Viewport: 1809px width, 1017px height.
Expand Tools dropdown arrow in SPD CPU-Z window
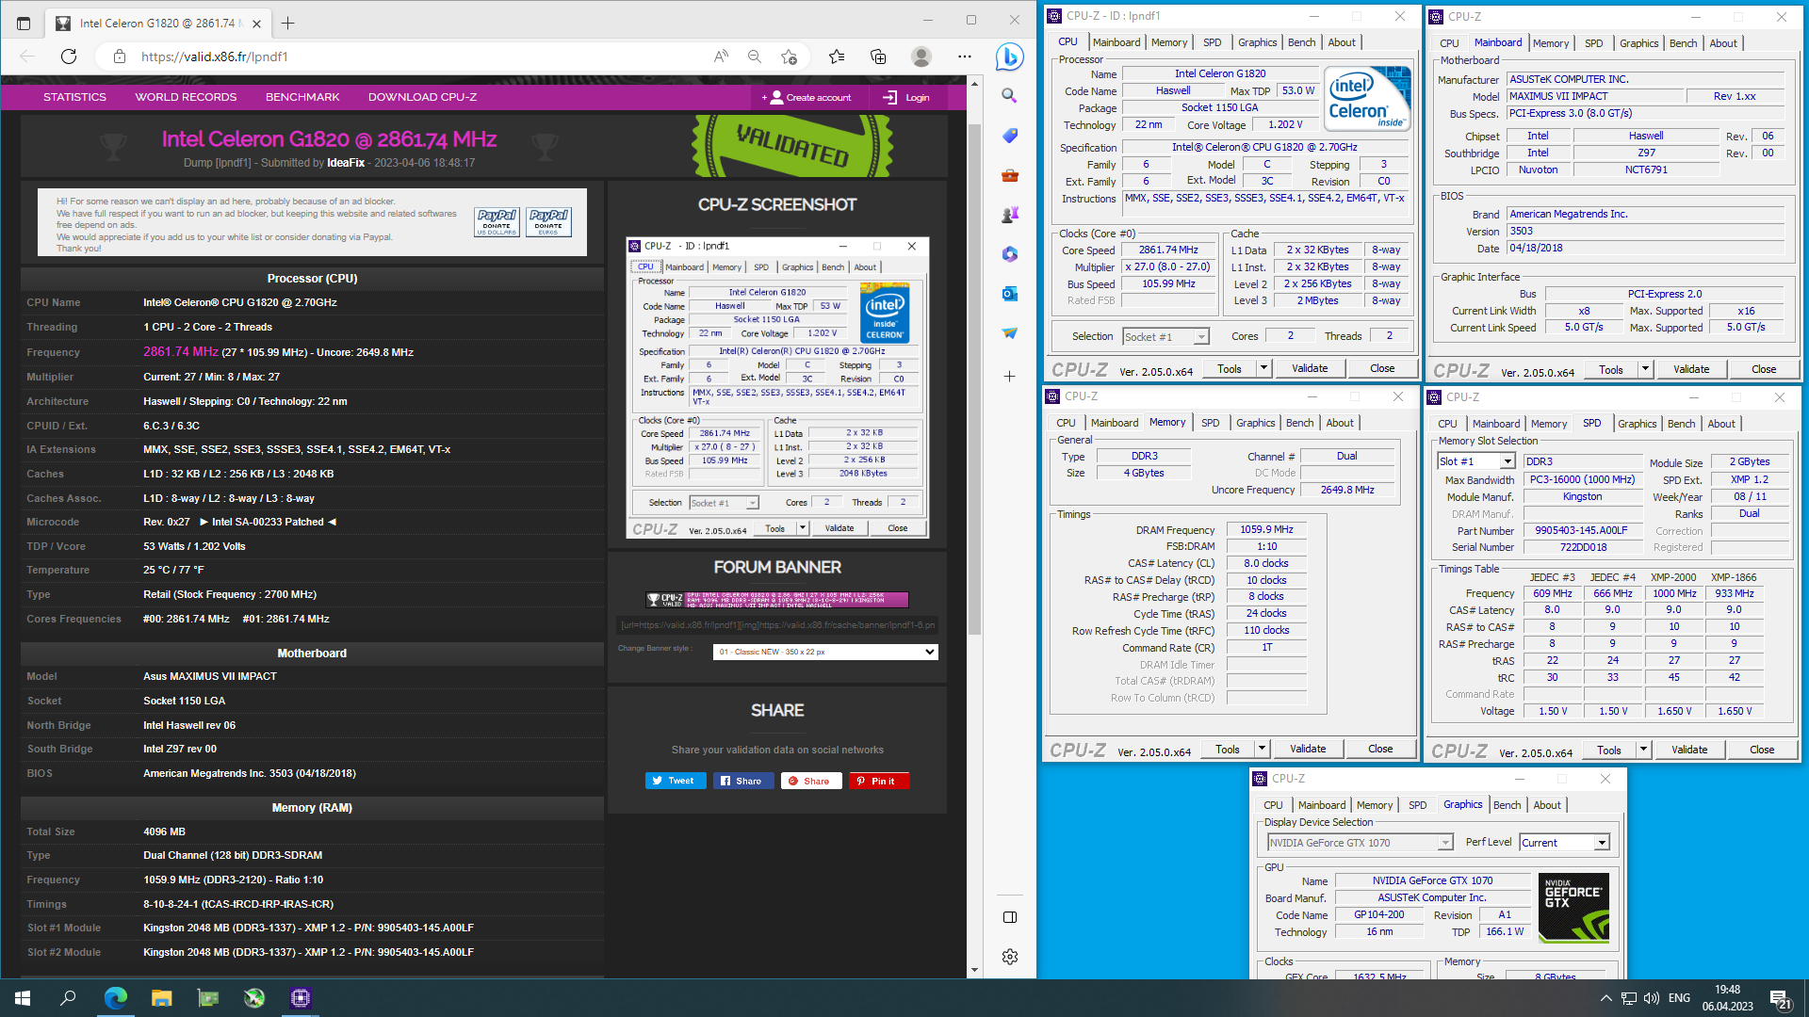pyautogui.click(x=1643, y=750)
